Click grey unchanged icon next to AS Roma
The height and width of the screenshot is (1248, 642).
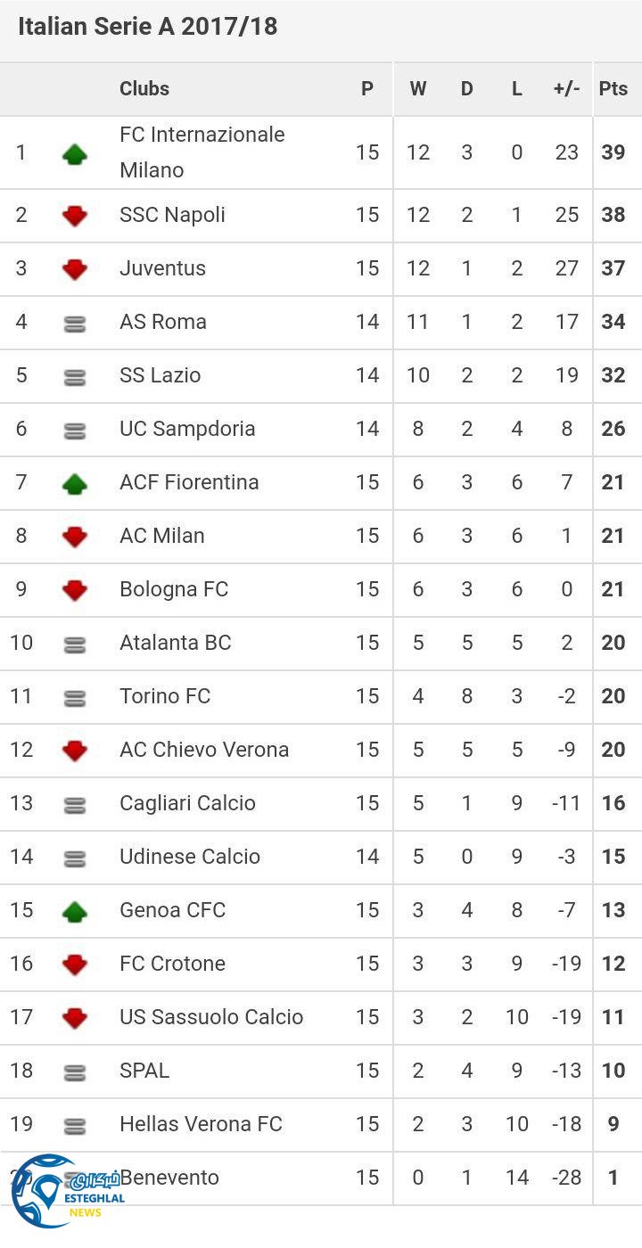(75, 324)
